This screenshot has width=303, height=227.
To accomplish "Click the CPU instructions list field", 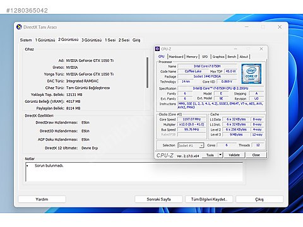I will pyautogui.click(x=220, y=105).
